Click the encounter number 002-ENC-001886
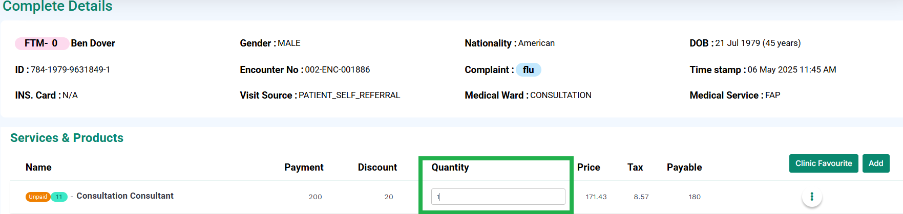Viewport: 903px width, 214px height. click(338, 69)
